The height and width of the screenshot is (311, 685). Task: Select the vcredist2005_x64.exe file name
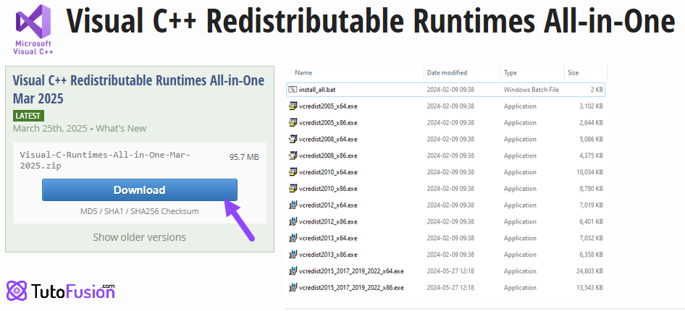[x=328, y=106]
